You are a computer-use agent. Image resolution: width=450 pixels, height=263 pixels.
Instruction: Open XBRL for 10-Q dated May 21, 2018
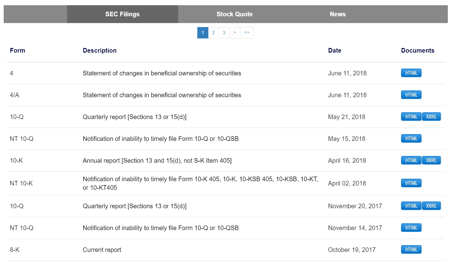click(431, 117)
